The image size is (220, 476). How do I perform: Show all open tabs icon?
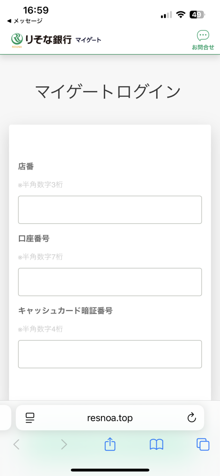[x=203, y=445]
